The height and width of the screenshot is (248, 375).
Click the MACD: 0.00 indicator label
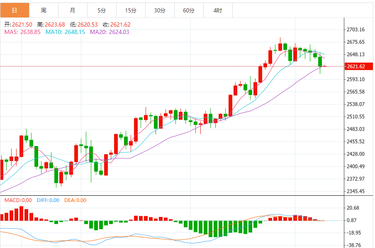19,200
